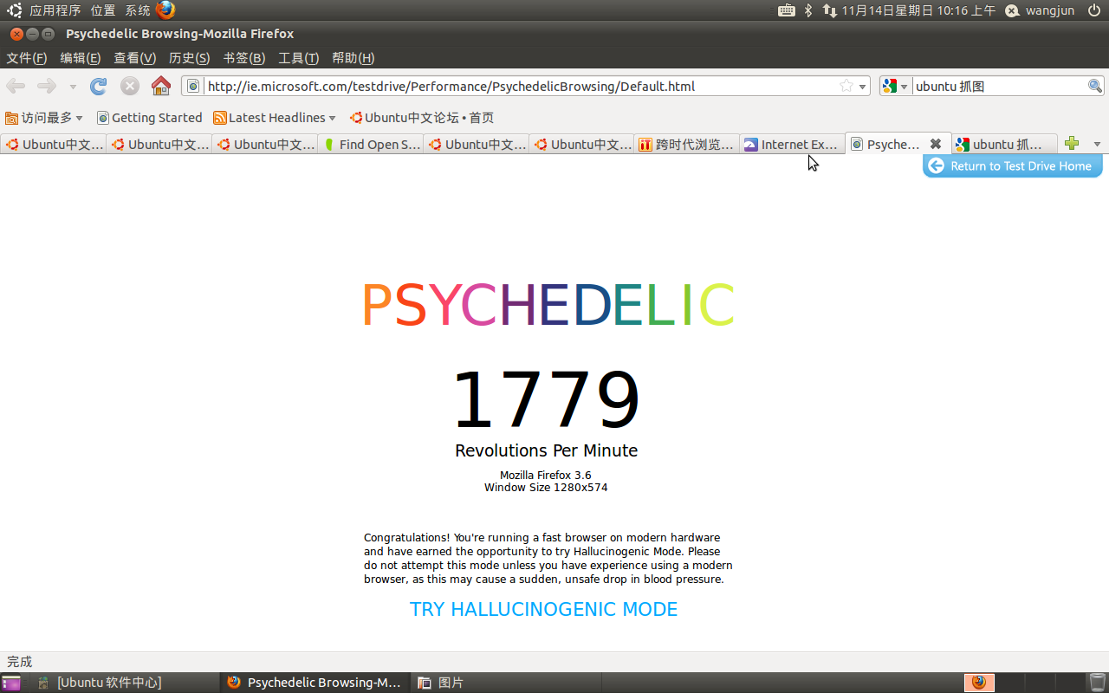Open the 历史(S) menu
Viewport: 1109px width, 693px height.
point(190,58)
